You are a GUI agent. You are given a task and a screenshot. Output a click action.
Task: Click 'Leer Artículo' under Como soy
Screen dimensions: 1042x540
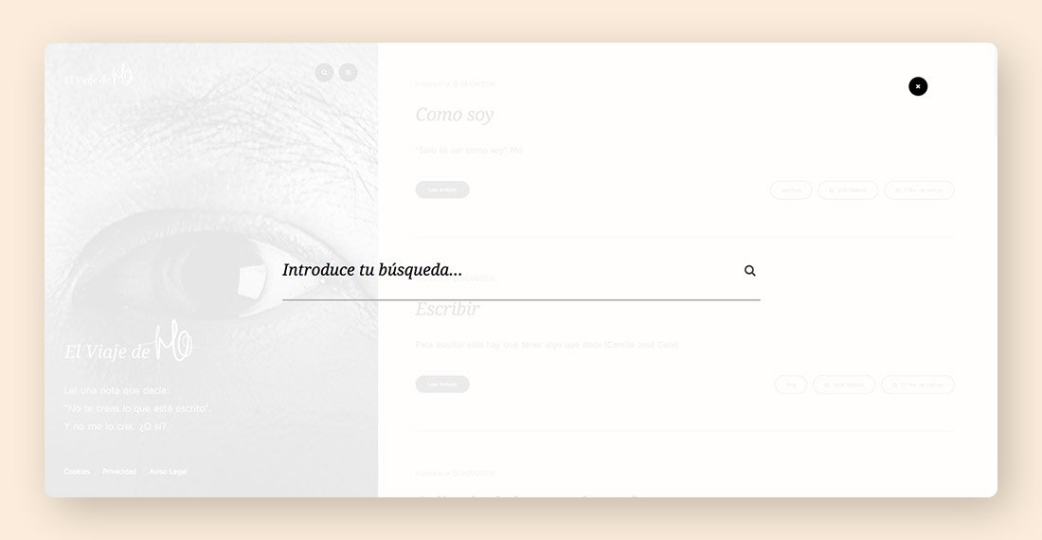tap(442, 190)
